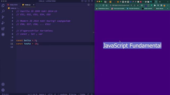The height and width of the screenshot is (95, 170).
Task: Open the Front-end Kundali bookmark
Action: [x=118, y=8]
